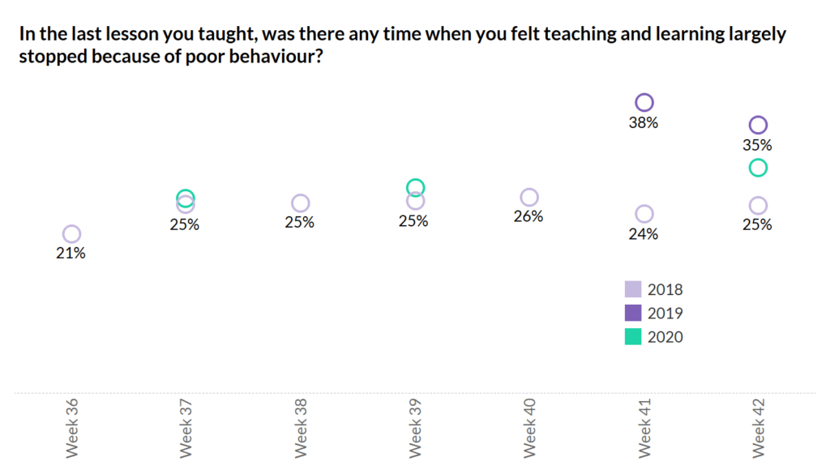Click the 2019 legend text label
Viewport: 830px width, 474px height.
(x=665, y=314)
